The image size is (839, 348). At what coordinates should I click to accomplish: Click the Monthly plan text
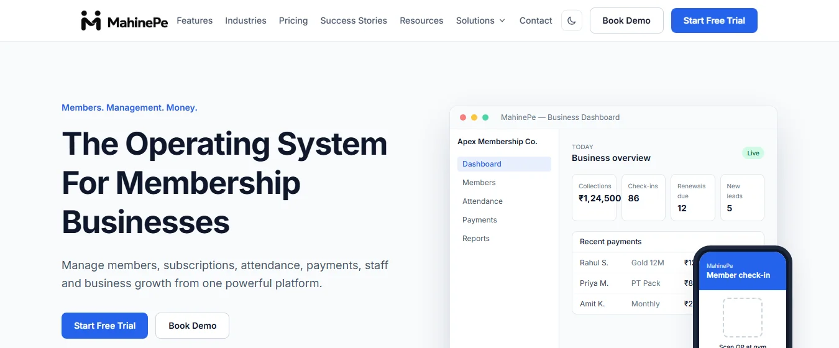coord(645,304)
